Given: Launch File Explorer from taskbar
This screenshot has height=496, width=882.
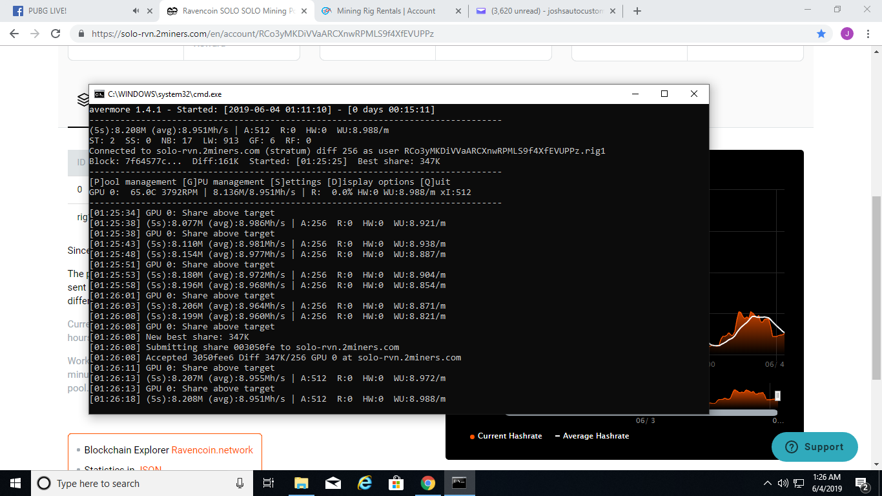Looking at the screenshot, I should (302, 483).
